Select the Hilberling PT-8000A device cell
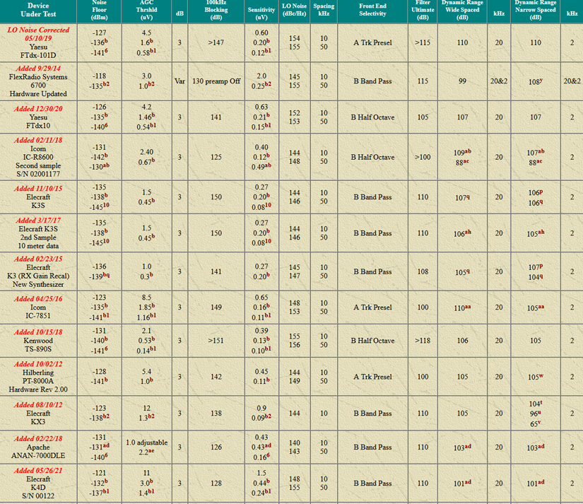The image size is (583, 504). pos(38,377)
